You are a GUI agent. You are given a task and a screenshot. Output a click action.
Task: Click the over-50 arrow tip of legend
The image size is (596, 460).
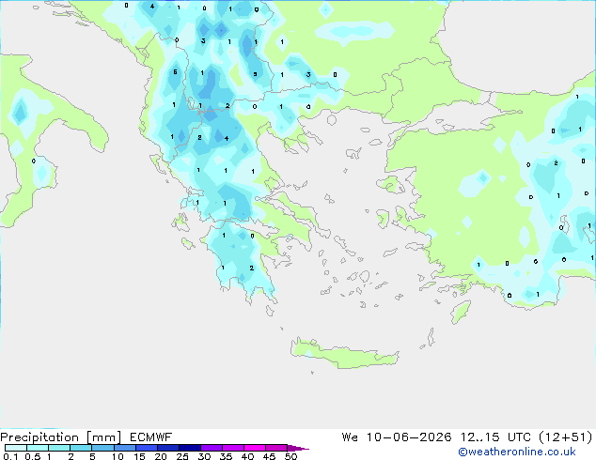click(x=298, y=448)
